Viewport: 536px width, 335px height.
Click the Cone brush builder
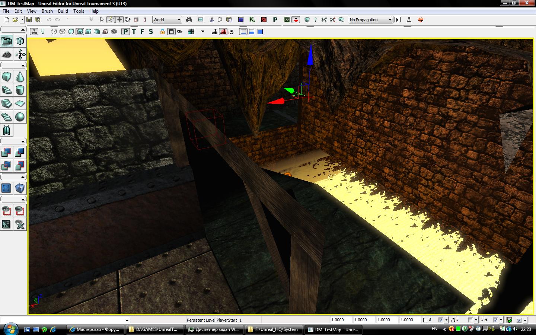coord(20,77)
